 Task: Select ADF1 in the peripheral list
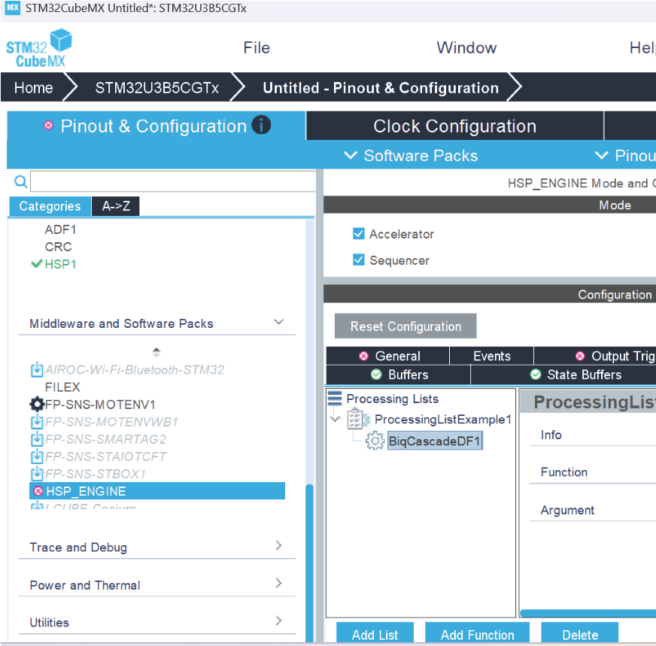click(60, 229)
